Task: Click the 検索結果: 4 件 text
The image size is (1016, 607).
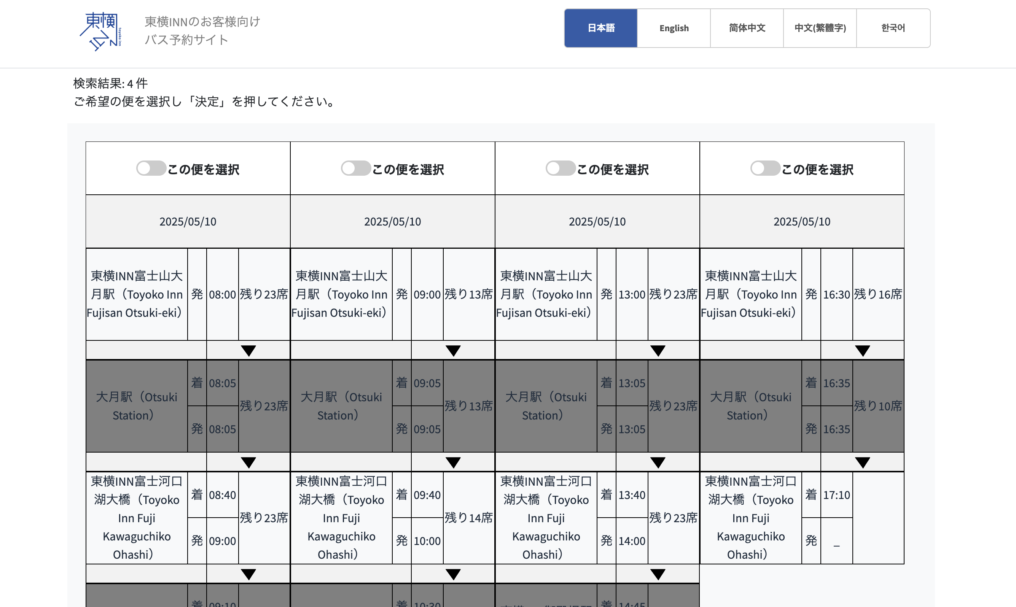Action: click(110, 83)
